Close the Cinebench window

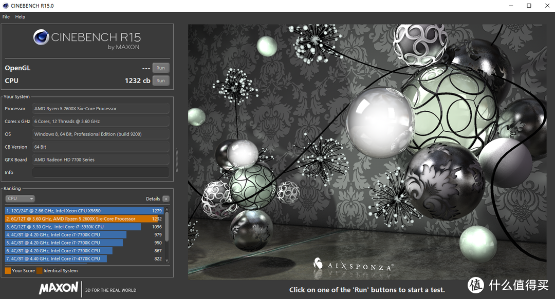546,6
